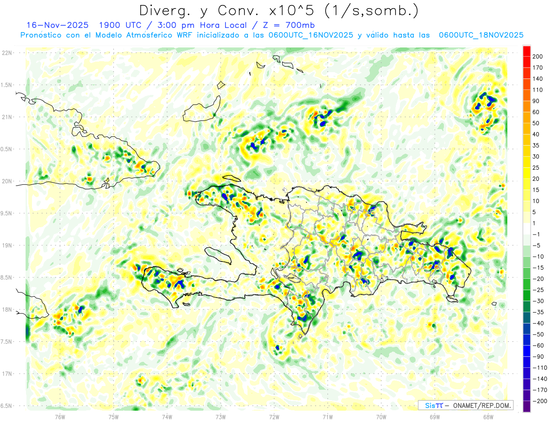The image size is (548, 423).
Task: Click the '-170' colorbar label
Action: coord(539,390)
